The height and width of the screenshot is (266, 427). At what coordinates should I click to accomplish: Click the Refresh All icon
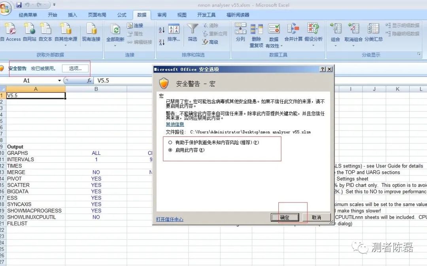pyautogui.click(x=115, y=29)
